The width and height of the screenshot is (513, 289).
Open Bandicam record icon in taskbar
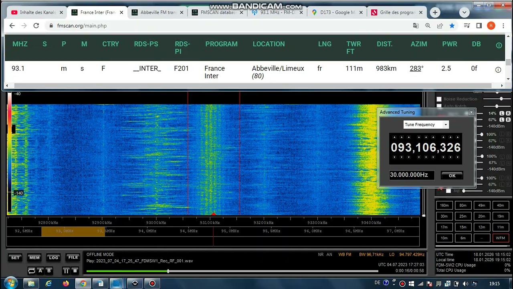(x=152, y=283)
